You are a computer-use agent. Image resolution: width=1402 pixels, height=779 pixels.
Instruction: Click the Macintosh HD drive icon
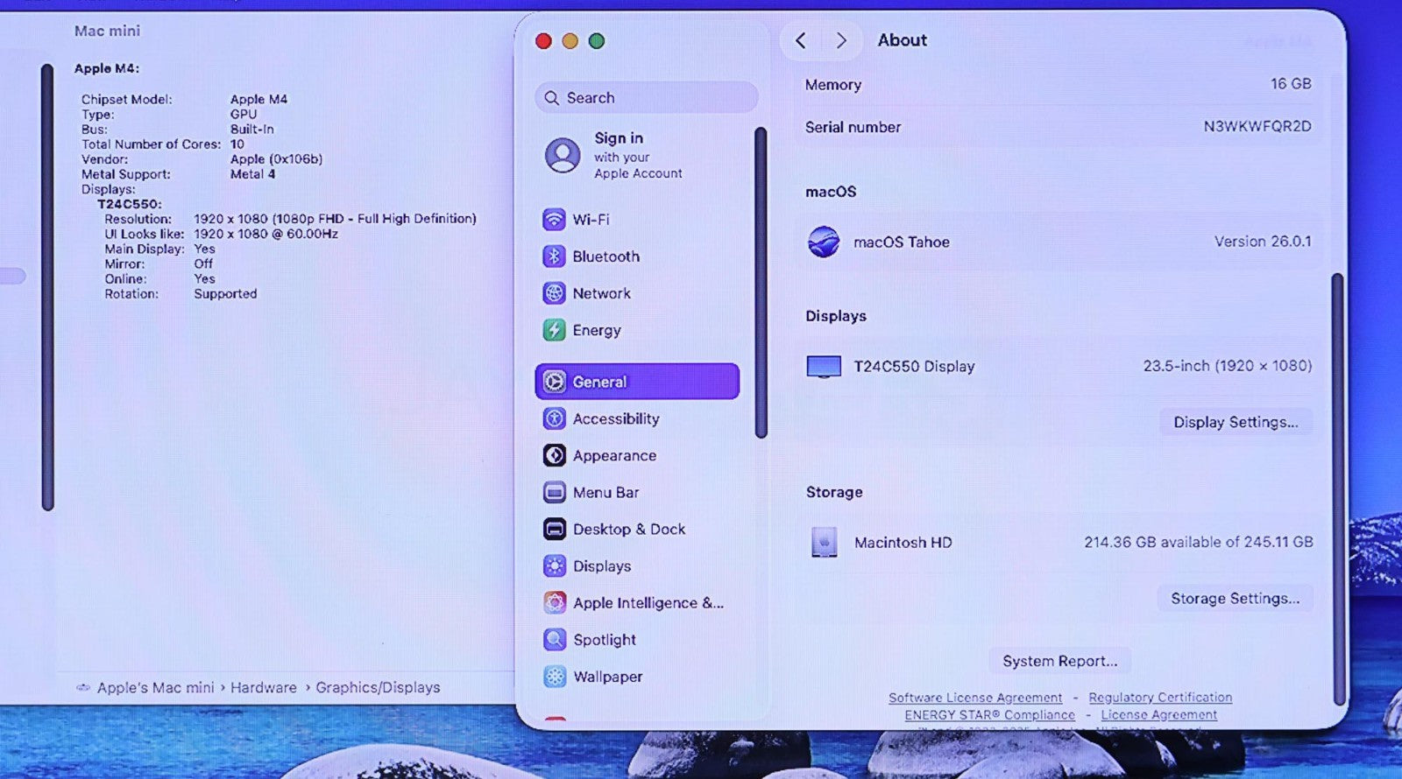click(x=824, y=543)
